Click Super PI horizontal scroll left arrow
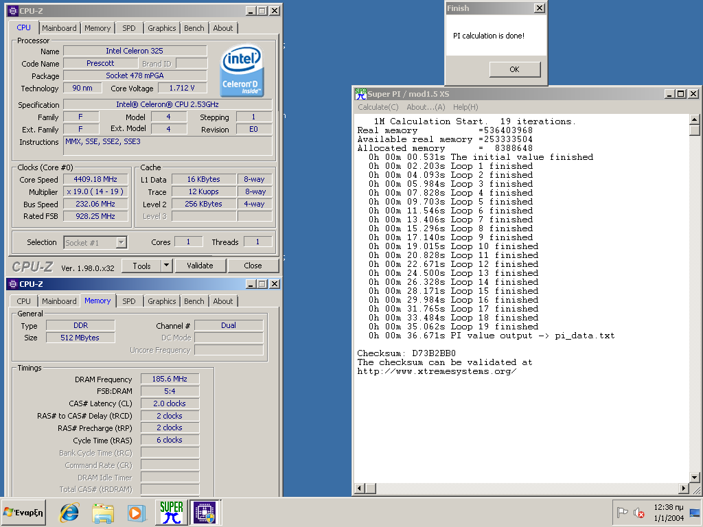703x527 pixels. [x=360, y=488]
